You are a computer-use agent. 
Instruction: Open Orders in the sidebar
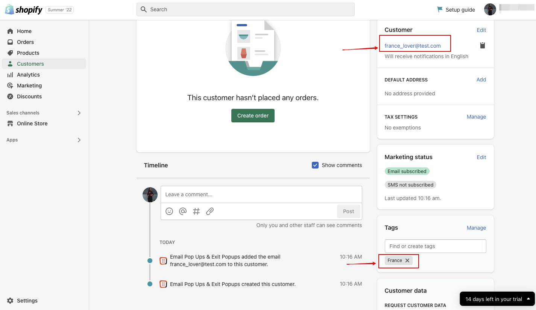[25, 42]
